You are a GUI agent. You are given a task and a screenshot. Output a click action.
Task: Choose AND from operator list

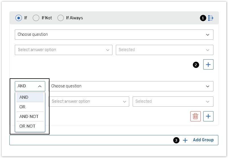(x=30, y=97)
